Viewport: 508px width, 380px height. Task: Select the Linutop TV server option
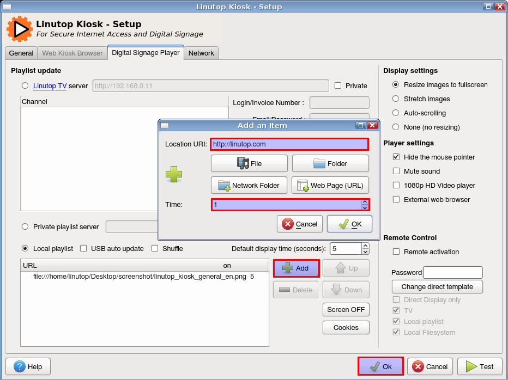(x=25, y=86)
